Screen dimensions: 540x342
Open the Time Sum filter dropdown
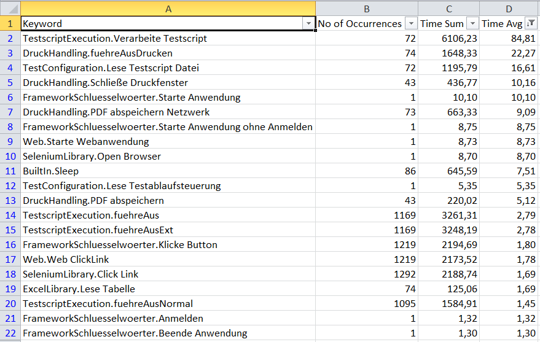472,23
